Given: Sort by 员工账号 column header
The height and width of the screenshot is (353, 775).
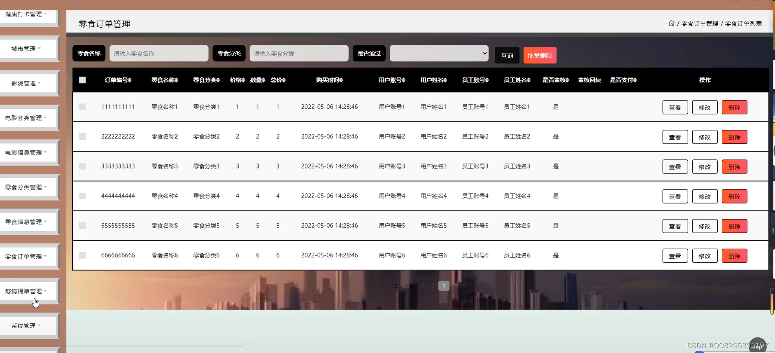Looking at the screenshot, I should pyautogui.click(x=475, y=80).
